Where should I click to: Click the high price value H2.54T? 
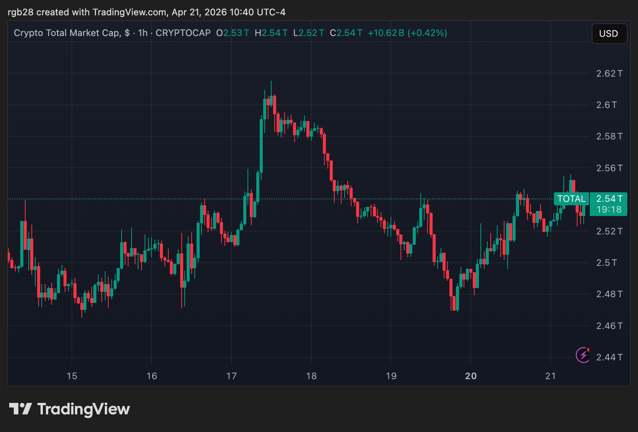271,33
